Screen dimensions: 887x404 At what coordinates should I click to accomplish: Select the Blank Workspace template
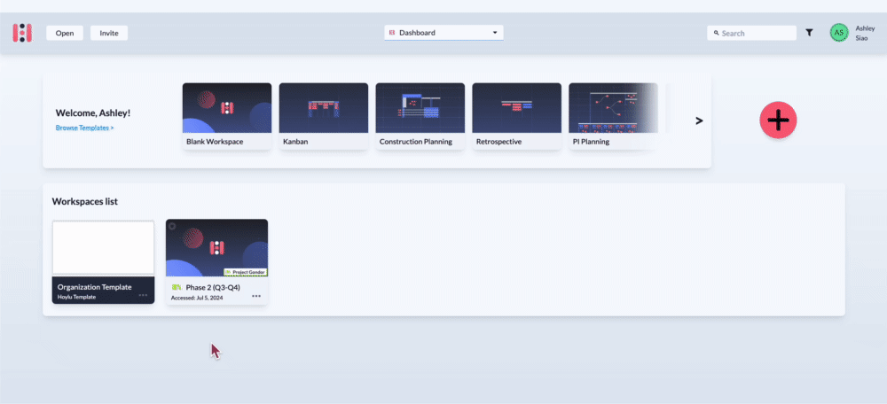(227, 116)
